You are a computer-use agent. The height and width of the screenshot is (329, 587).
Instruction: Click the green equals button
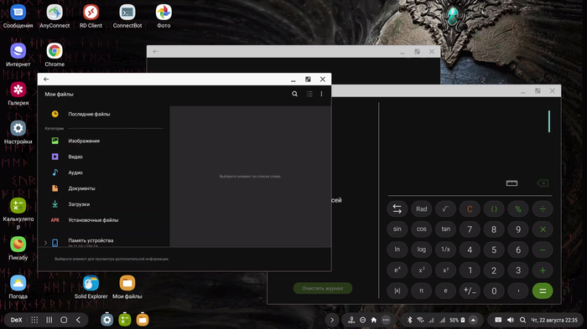543,290
